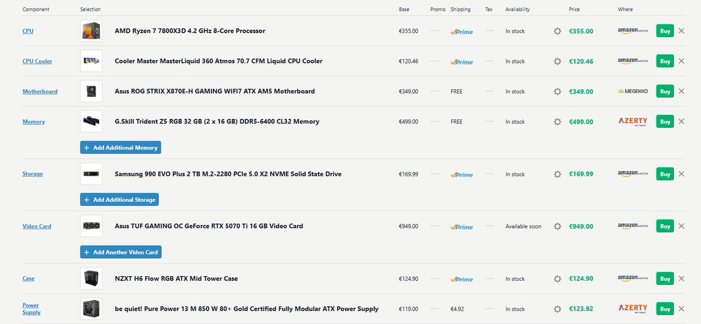Image resolution: width=701 pixels, height=324 pixels.
Task: Remove the be quiet! power supply
Action: (x=681, y=309)
